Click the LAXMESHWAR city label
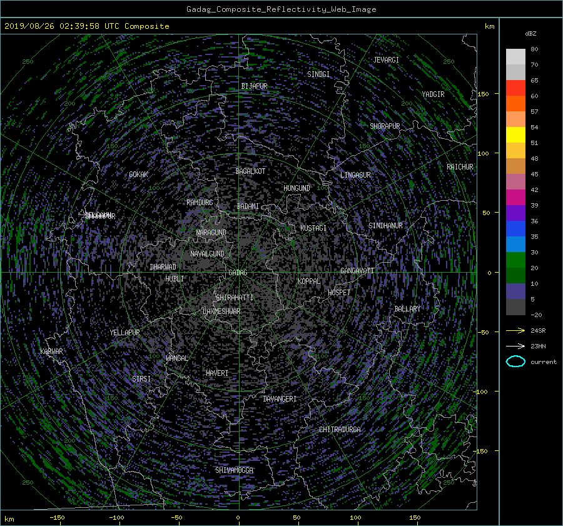563x526 pixels. [221, 311]
